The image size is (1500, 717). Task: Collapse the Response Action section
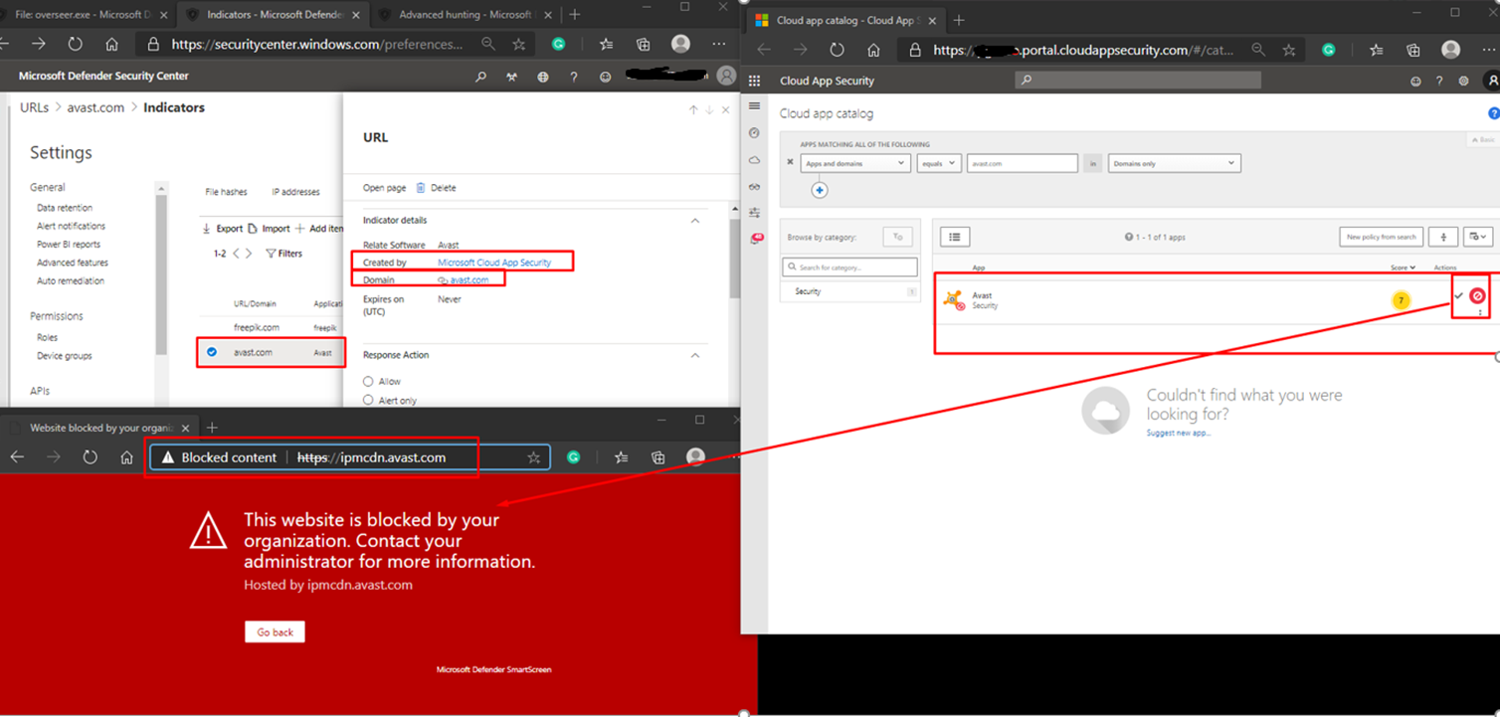[695, 355]
